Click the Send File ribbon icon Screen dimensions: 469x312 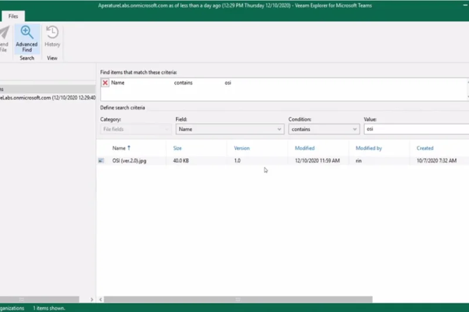(4, 39)
